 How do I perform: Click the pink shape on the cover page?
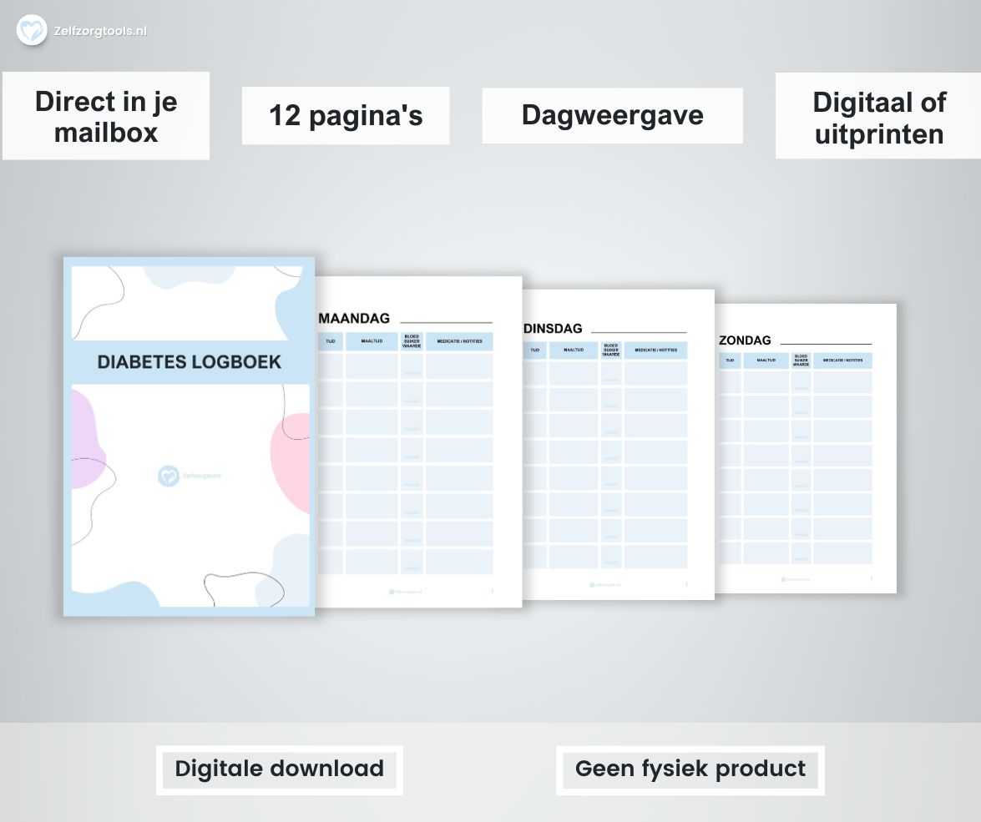pyautogui.click(x=292, y=463)
